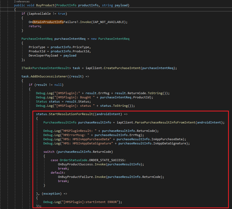The width and height of the screenshot is (232, 209).
Task: Click CreatePurchaseIntent method call
Action: [122, 68]
